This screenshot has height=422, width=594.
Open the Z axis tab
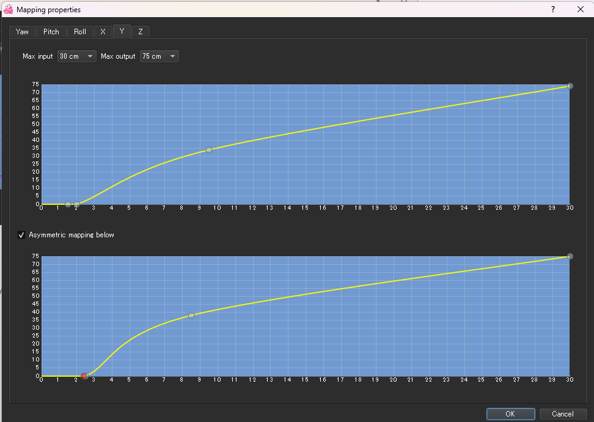[x=140, y=32]
